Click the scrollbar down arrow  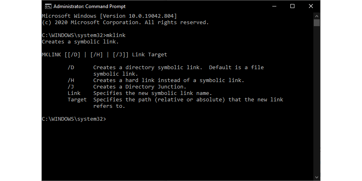pyautogui.click(x=317, y=177)
